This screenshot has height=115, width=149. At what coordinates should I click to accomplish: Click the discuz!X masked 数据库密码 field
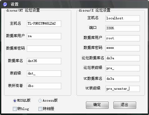pos(123,48)
